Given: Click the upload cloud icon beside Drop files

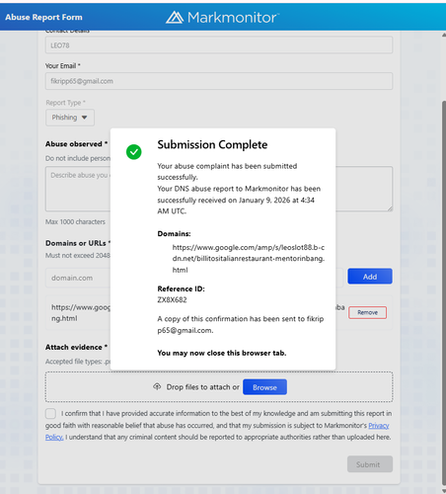Looking at the screenshot, I should [157, 386].
